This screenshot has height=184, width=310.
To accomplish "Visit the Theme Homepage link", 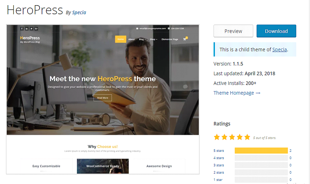I will (237, 93).
